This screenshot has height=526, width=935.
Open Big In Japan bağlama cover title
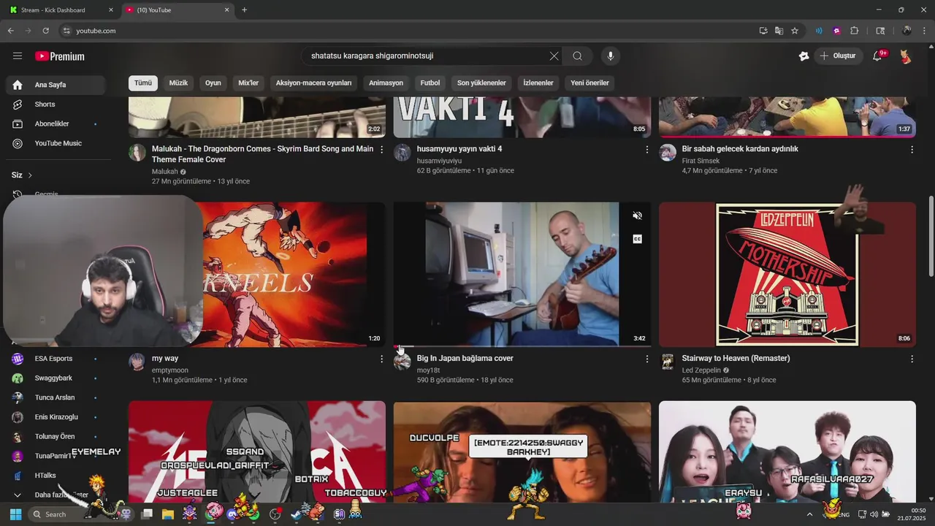tap(465, 358)
